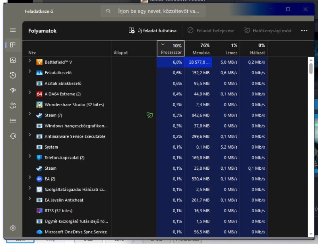Click the Battlefield V app icon

tap(39, 62)
